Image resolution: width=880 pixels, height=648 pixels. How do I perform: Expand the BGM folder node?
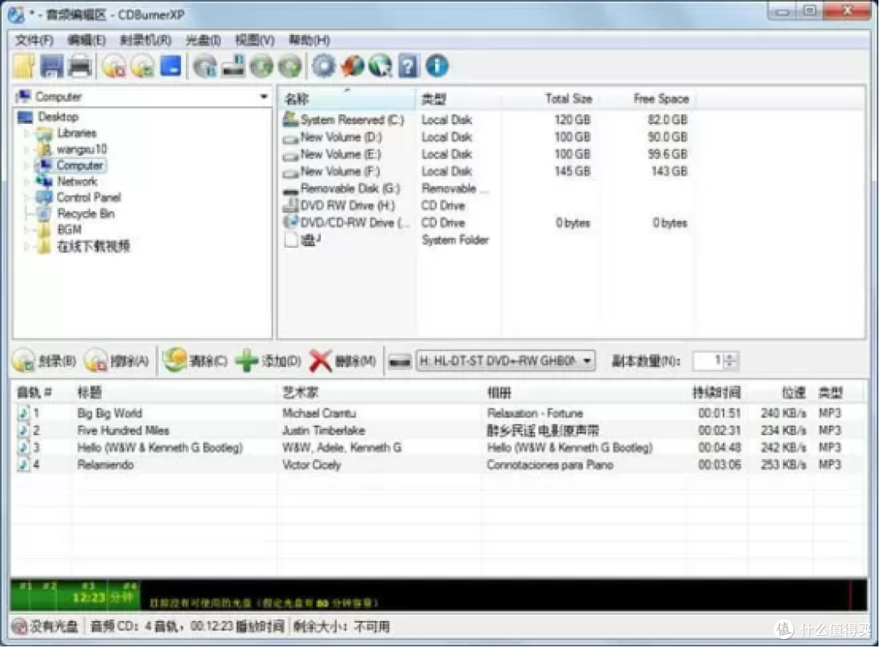26,230
